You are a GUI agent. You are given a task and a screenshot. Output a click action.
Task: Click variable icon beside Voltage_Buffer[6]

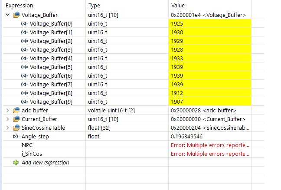[x=24, y=75]
